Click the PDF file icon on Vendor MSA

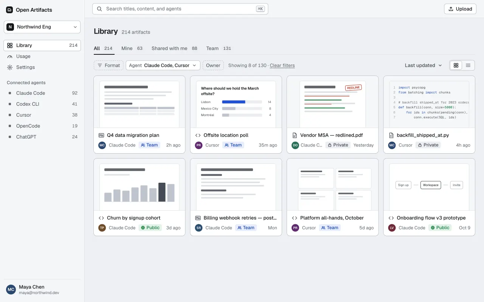tap(295, 135)
